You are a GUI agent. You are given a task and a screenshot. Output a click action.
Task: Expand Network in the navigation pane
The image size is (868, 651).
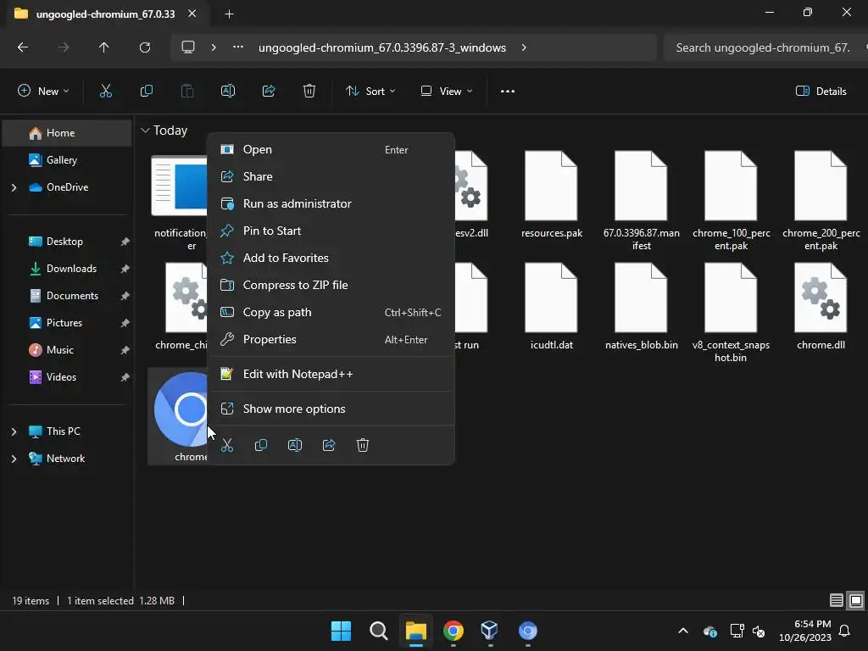coord(14,459)
